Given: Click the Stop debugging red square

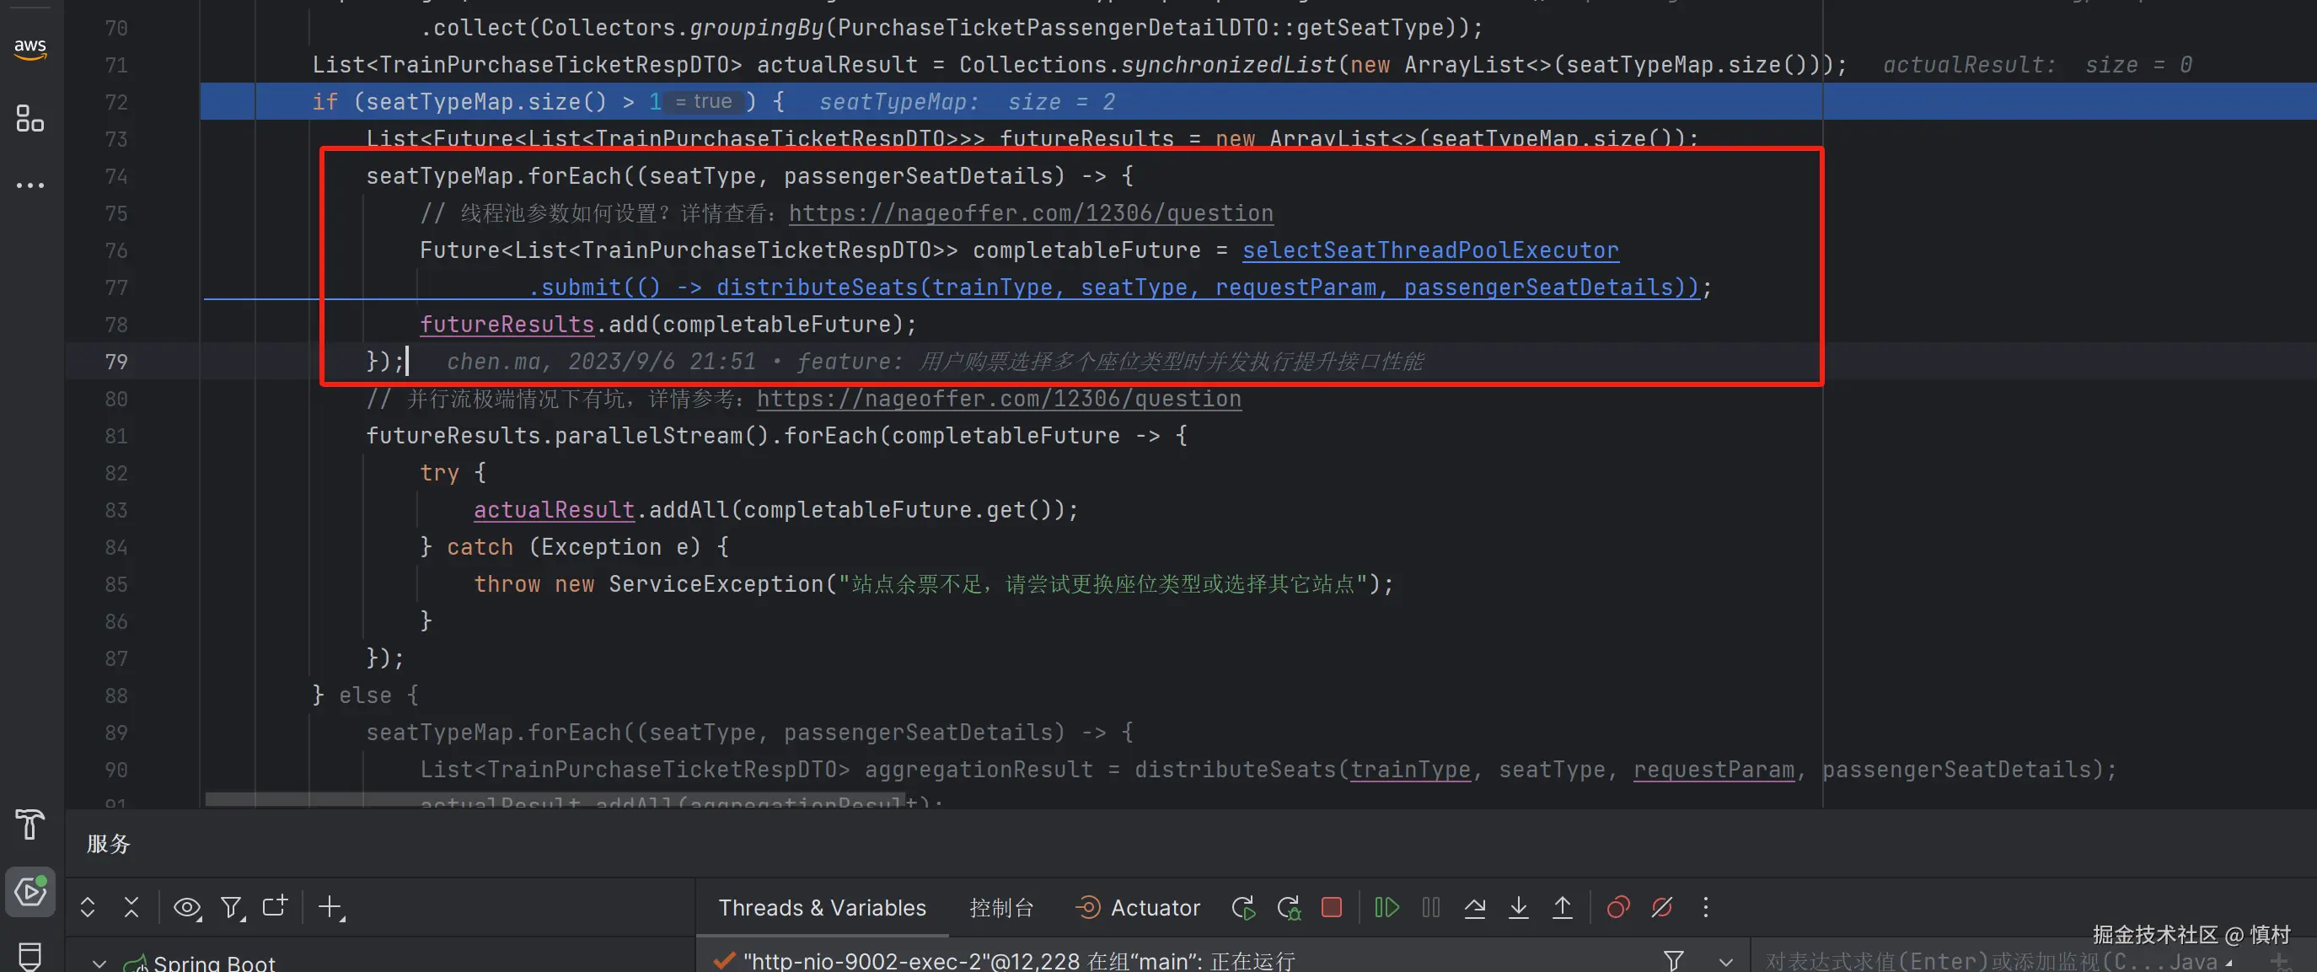Looking at the screenshot, I should click(x=1331, y=907).
